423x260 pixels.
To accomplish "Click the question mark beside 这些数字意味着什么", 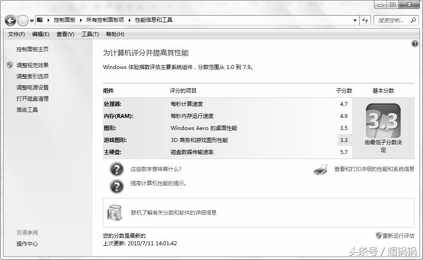I will [116, 170].
